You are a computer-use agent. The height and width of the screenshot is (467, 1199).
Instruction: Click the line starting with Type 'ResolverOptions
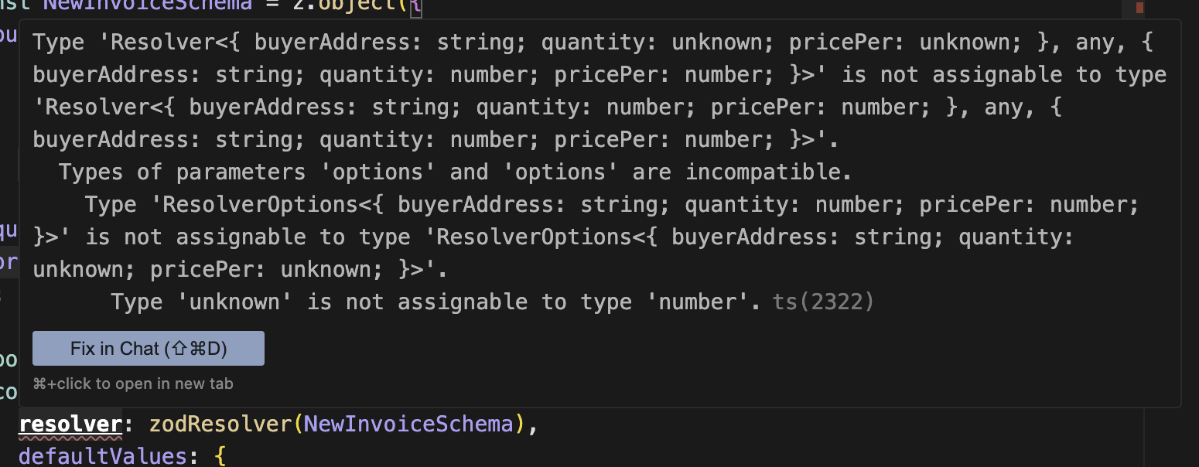[x=611, y=205]
